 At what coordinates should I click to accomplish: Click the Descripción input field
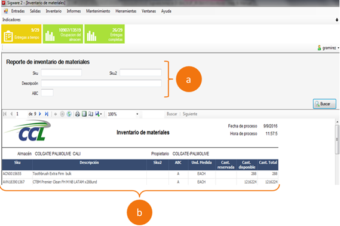[101, 83]
